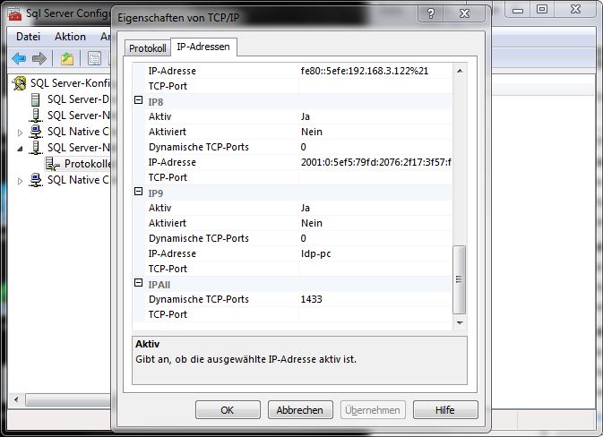603x437 pixels.
Task: Collapse the IP9 section
Action: (138, 193)
